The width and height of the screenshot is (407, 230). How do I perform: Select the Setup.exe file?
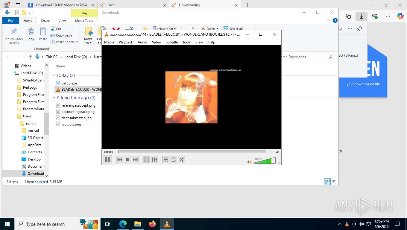click(69, 83)
